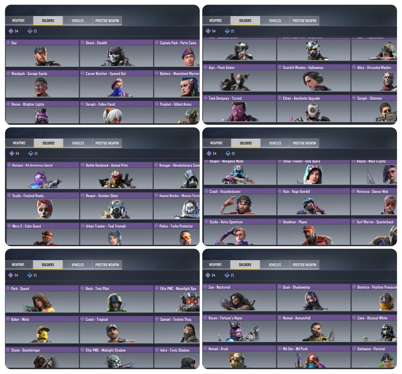Switch to Vehicles tab in bottom-left panel
This screenshot has height=374, width=402.
[77, 265]
